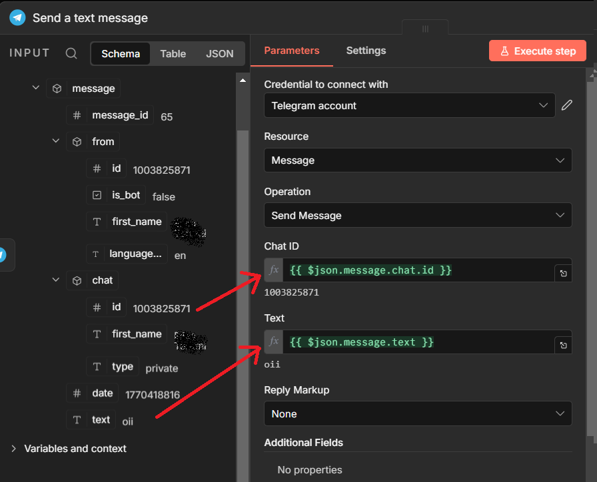Click the hash icon next to message_id
The height and width of the screenshot is (482, 597).
pos(77,115)
